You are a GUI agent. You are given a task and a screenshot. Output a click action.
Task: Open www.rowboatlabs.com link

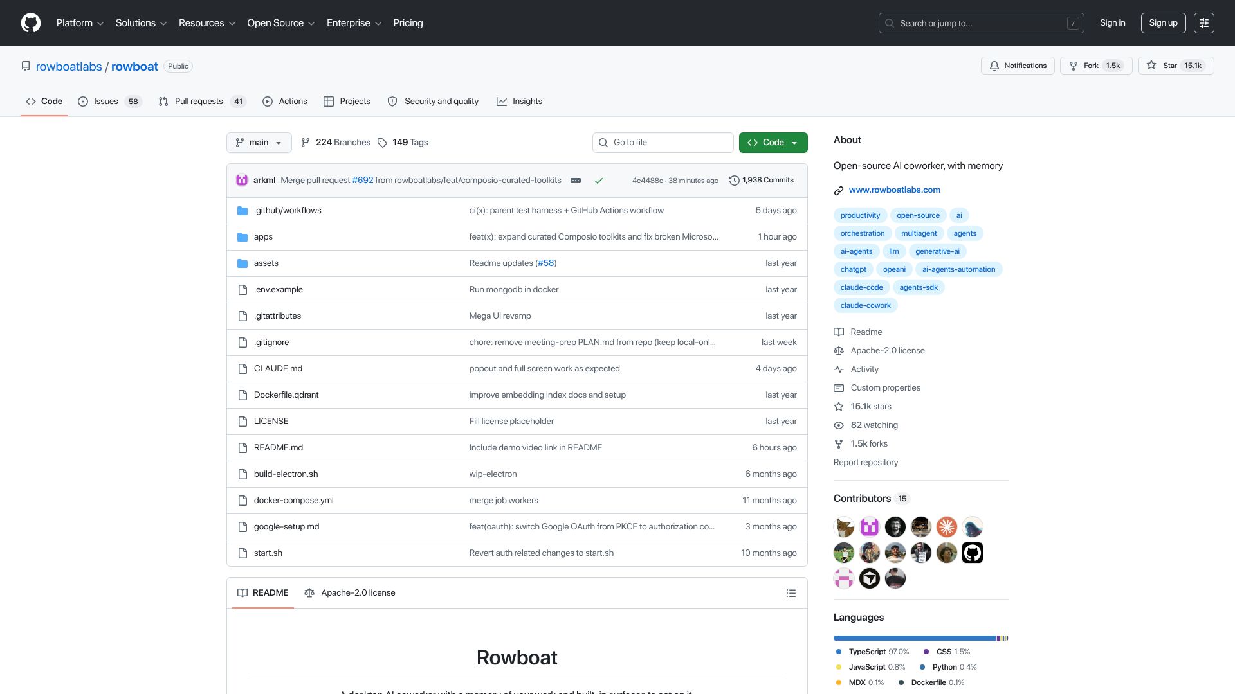[894, 190]
